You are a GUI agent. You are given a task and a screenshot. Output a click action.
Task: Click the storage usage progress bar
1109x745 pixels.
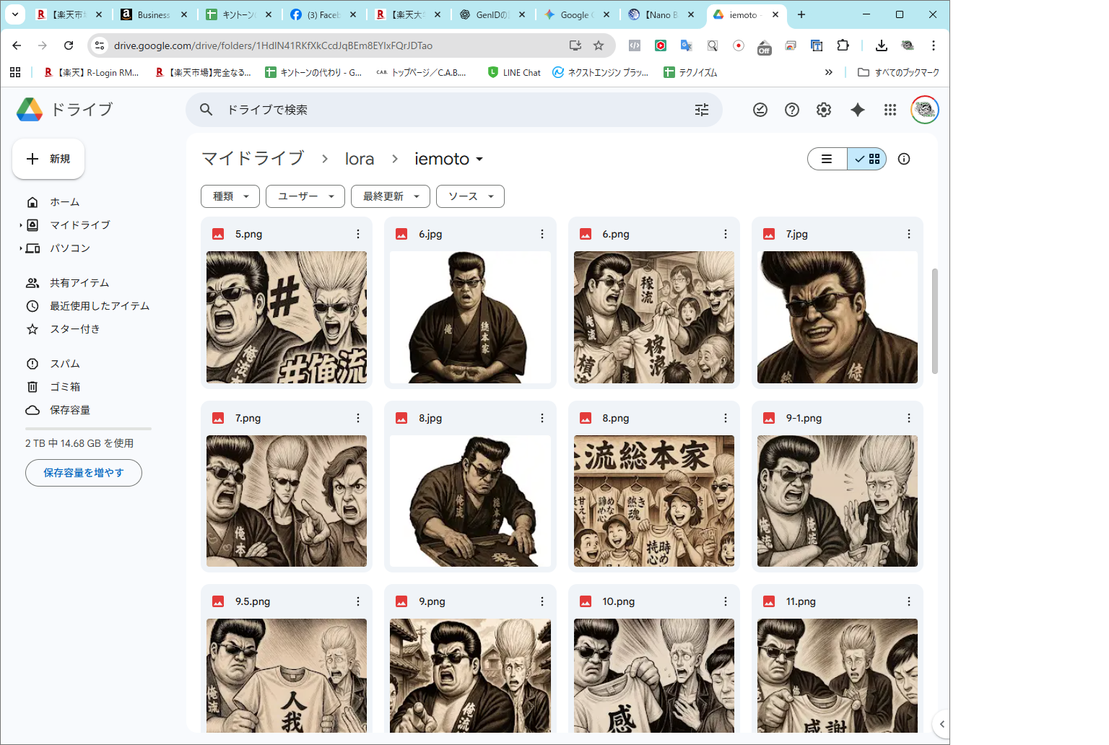(x=88, y=429)
